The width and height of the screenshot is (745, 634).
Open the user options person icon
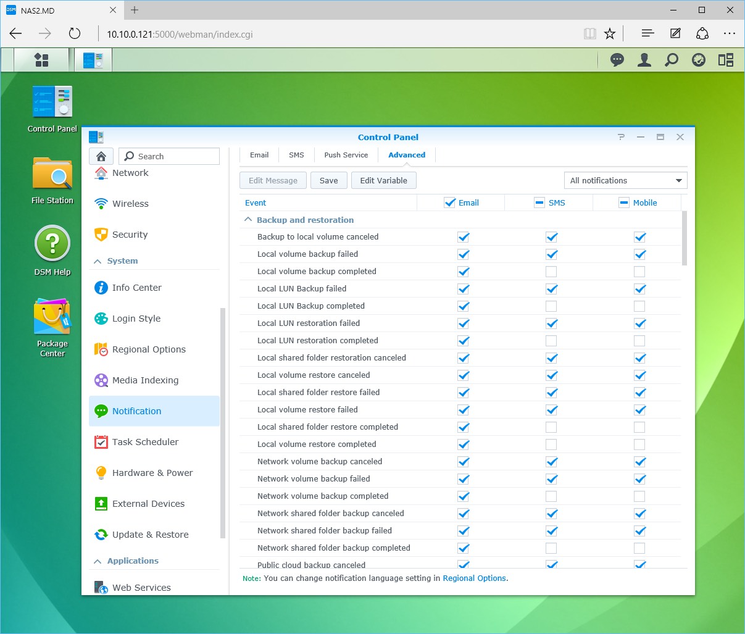(x=644, y=60)
